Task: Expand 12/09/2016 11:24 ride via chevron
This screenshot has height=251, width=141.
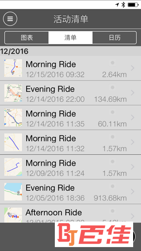Action: 132,167
